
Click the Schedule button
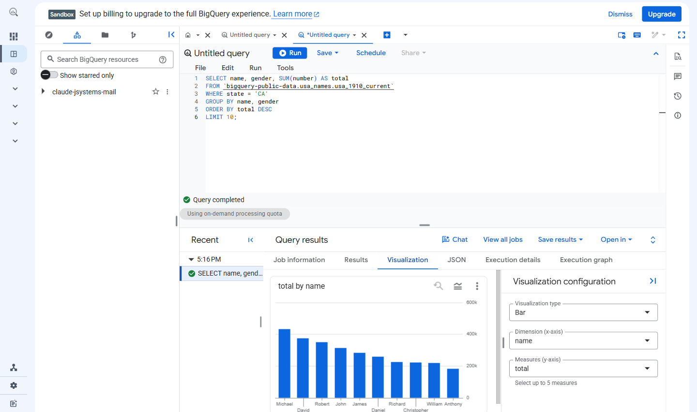coord(371,53)
